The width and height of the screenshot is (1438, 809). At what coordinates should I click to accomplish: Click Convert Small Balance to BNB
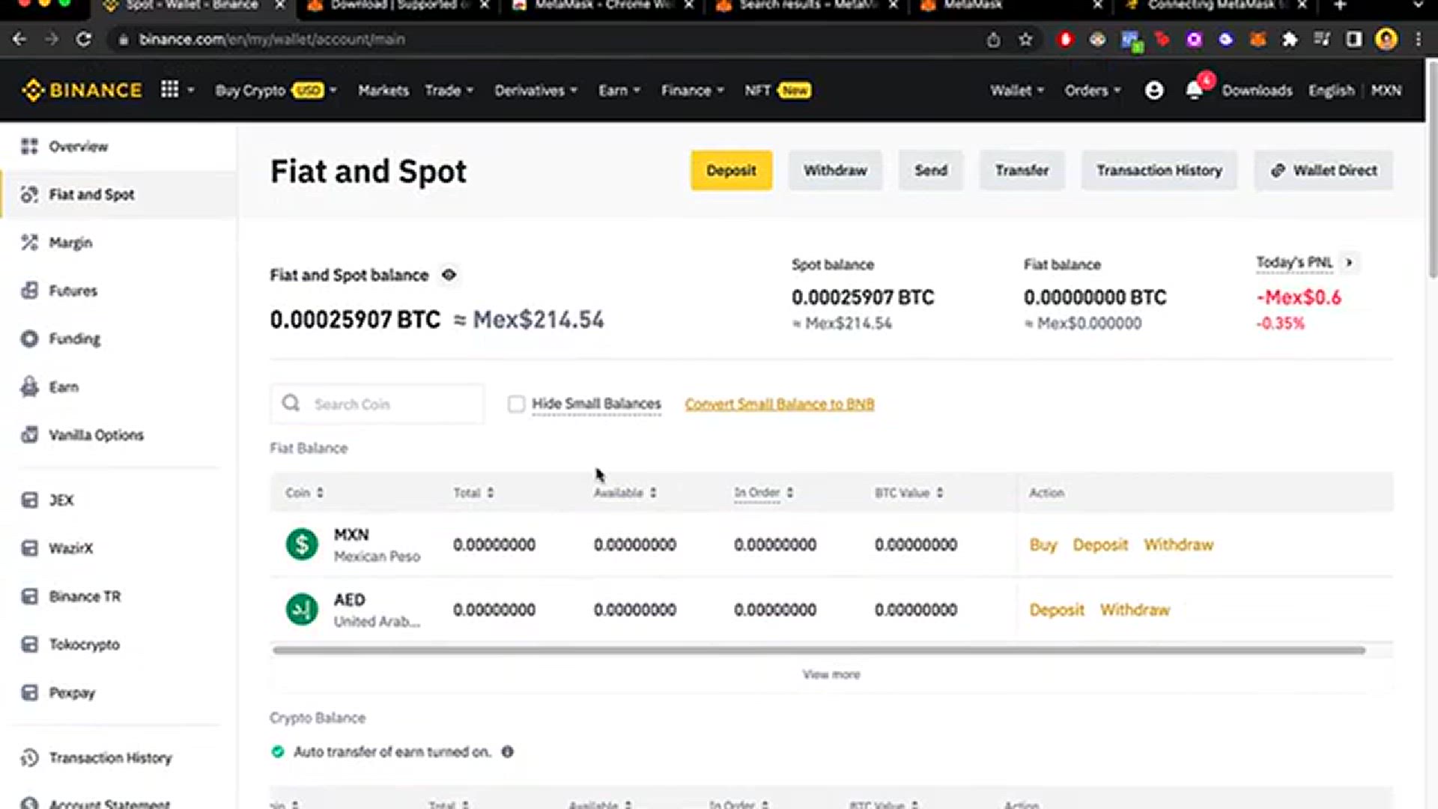(779, 404)
